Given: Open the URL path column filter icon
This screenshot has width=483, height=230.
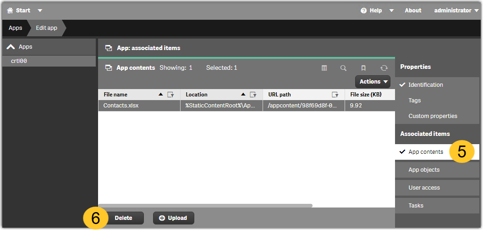Looking at the screenshot, I should pos(335,95).
